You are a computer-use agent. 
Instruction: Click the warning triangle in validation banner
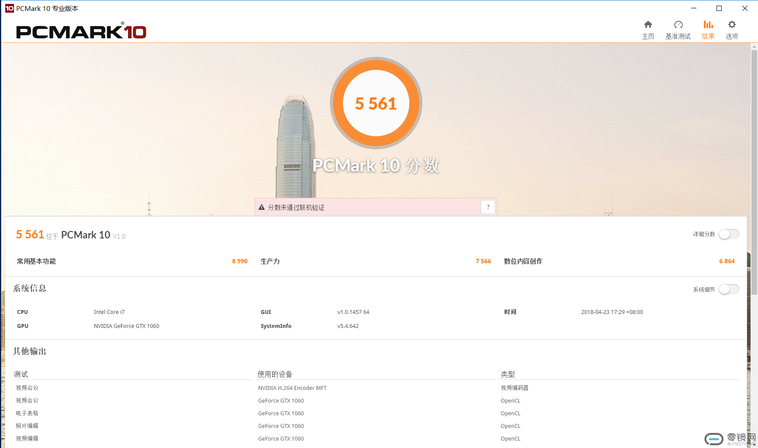pos(262,207)
